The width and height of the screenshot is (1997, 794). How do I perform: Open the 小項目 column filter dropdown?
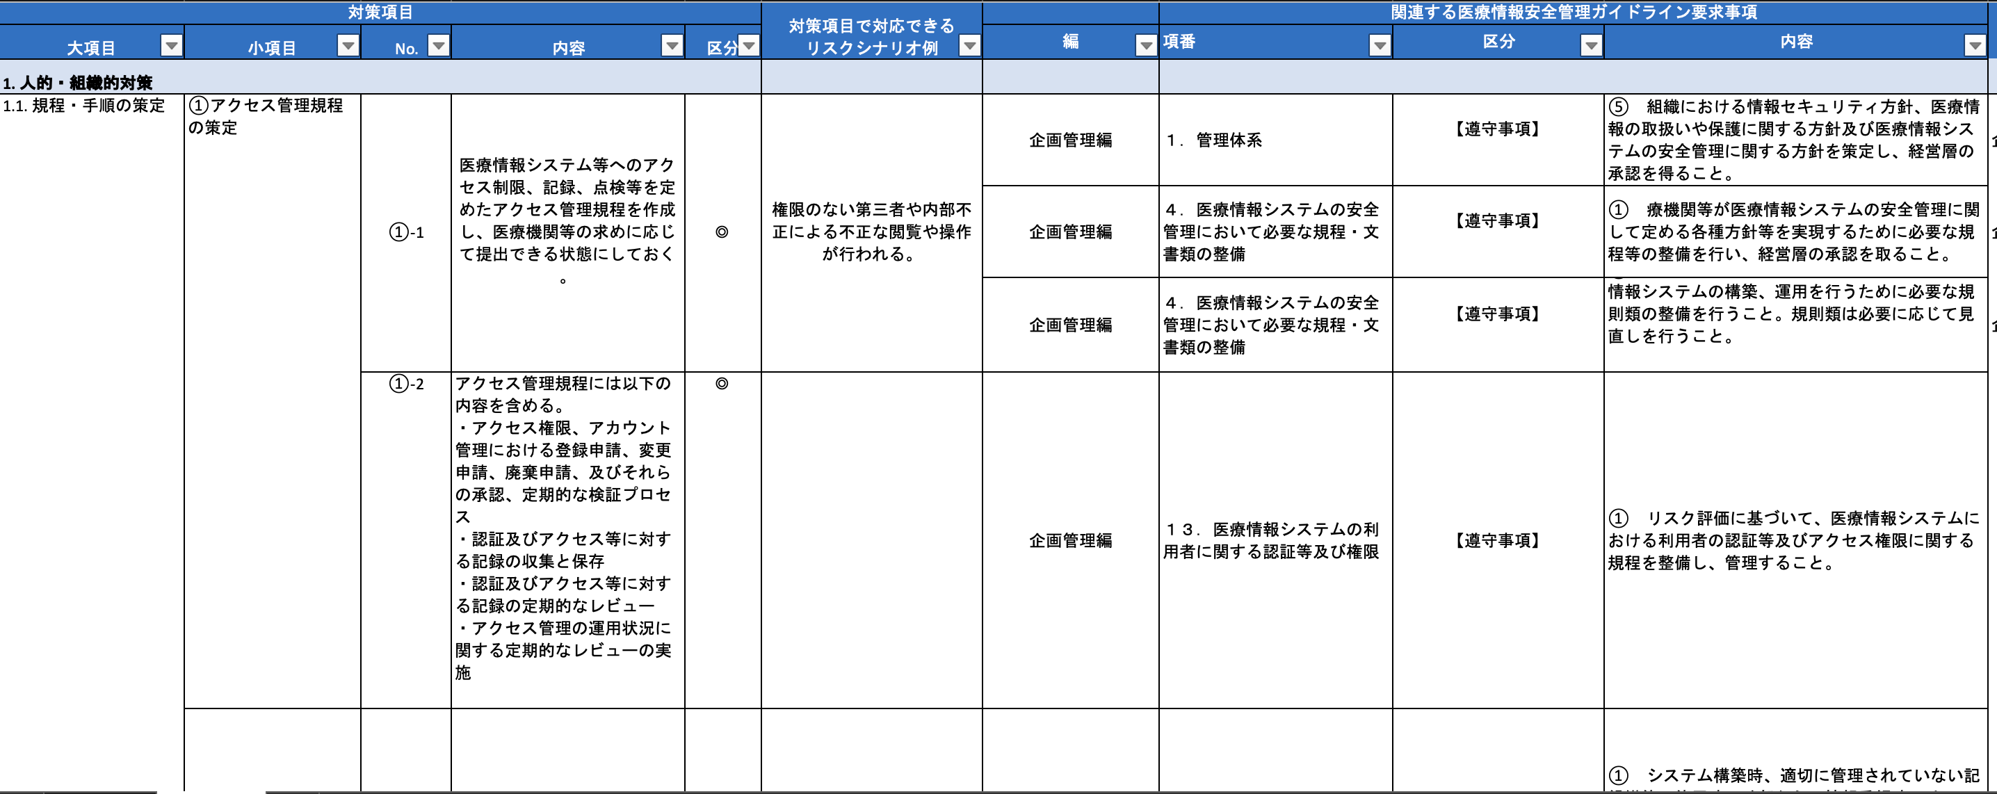349,46
